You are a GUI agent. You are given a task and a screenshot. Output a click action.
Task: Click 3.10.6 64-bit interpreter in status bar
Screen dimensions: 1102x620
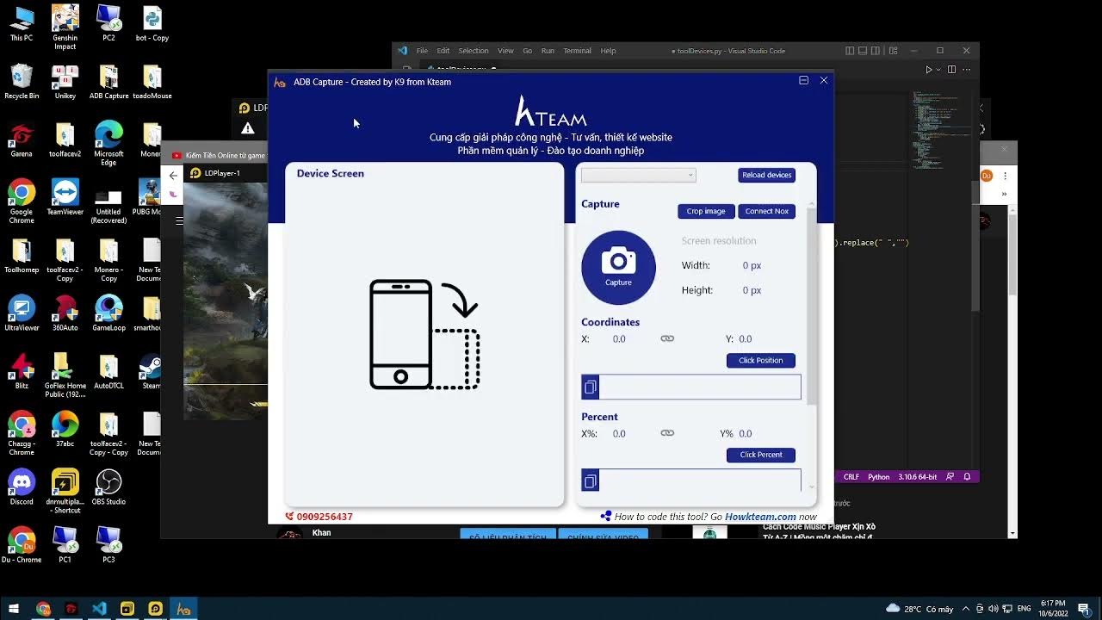(917, 476)
